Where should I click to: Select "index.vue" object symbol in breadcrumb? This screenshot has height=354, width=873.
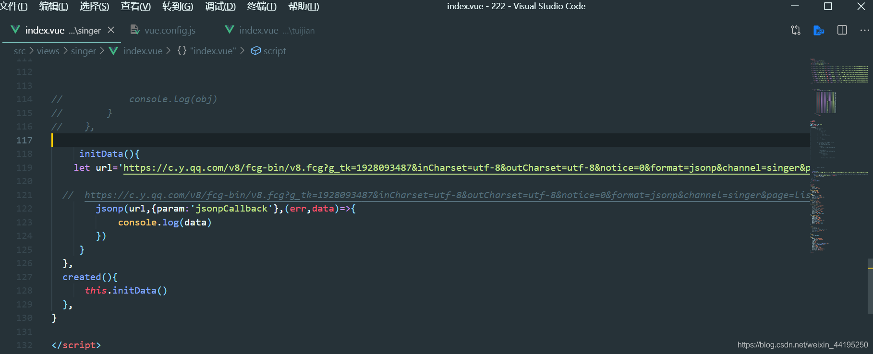pyautogui.click(x=213, y=51)
